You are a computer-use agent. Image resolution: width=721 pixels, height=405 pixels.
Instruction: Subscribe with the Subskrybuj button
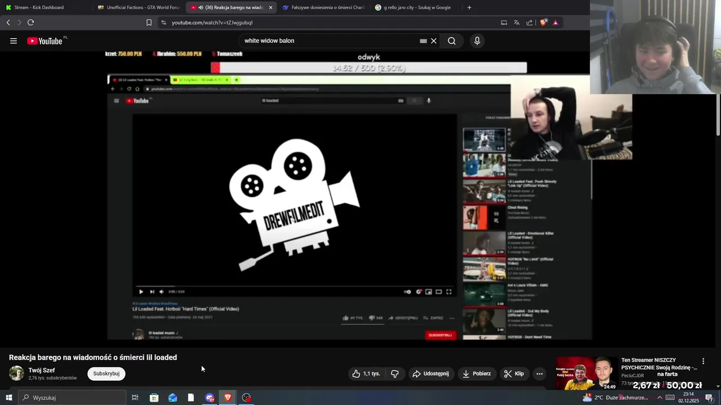[106, 373]
